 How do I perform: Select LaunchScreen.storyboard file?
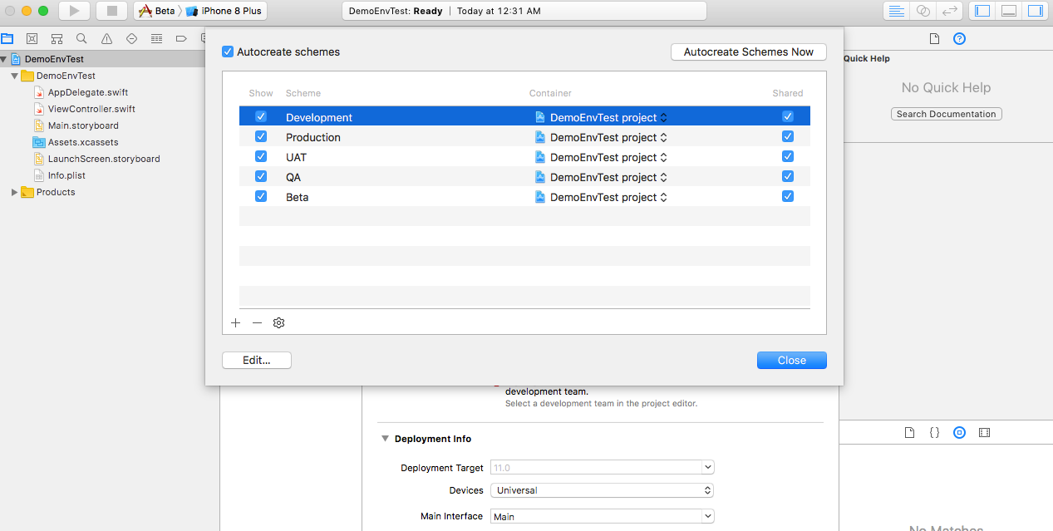(104, 159)
